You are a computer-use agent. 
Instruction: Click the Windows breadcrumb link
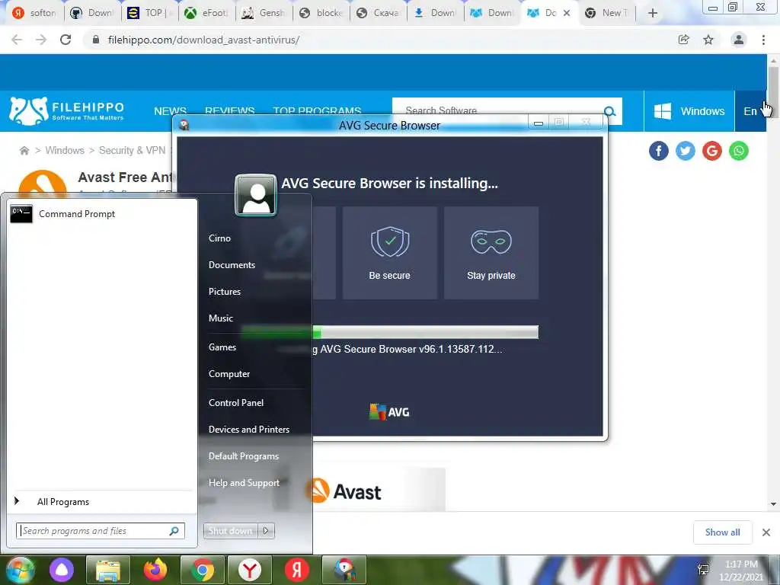point(65,150)
